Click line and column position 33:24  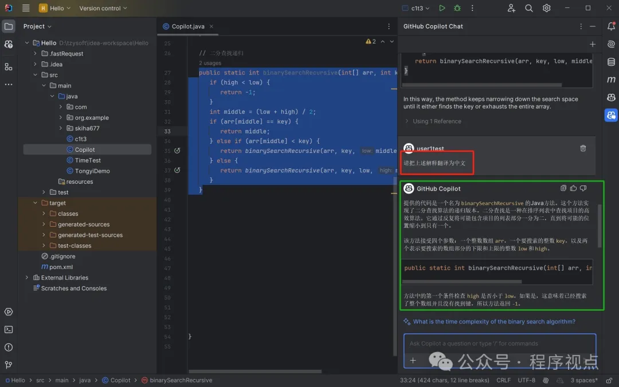tap(445, 380)
